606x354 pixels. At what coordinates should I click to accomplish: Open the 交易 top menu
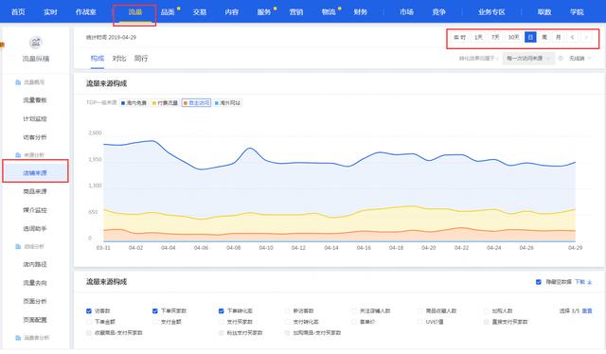pyautogui.click(x=200, y=12)
